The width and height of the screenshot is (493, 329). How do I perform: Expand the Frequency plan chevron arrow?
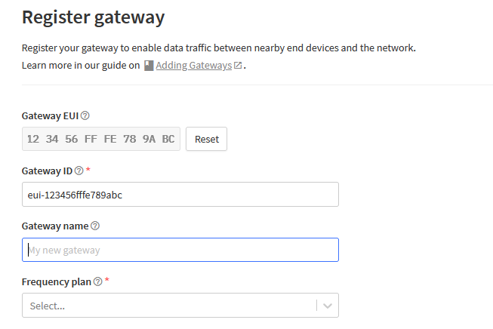[328, 306]
